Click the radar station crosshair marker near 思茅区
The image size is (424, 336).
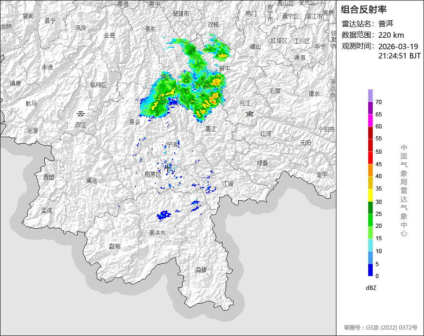click(167, 168)
